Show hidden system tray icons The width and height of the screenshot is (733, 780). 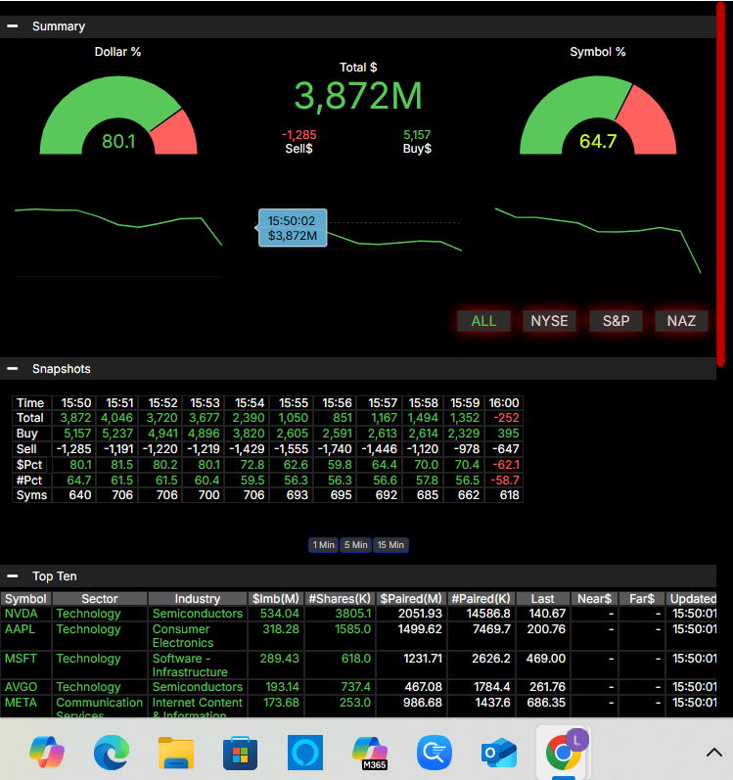(x=714, y=753)
